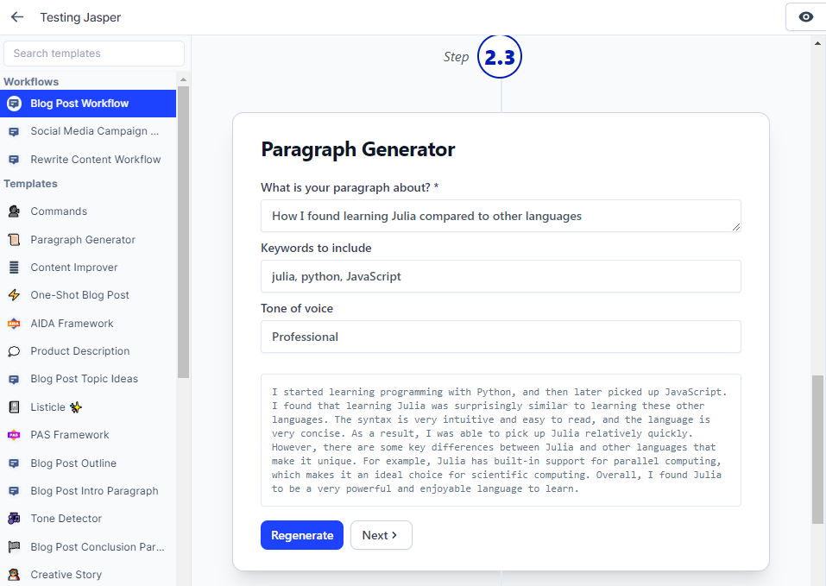Image resolution: width=826 pixels, height=586 pixels.
Task: Click the sidebar scrollbar thumb
Action: 183,231
